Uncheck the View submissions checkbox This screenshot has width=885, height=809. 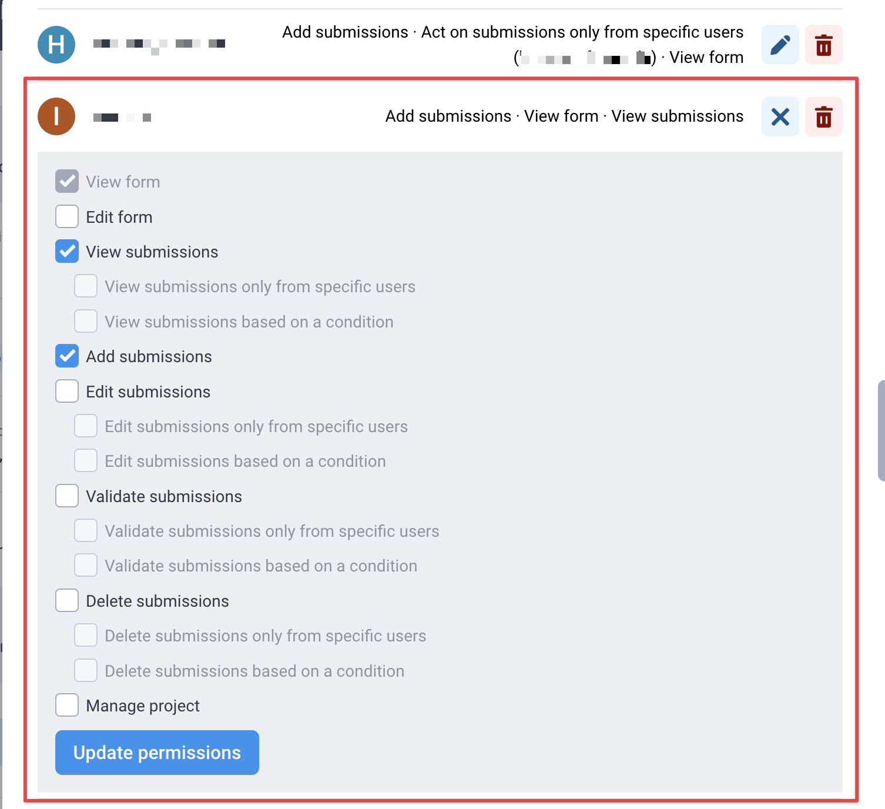67,251
